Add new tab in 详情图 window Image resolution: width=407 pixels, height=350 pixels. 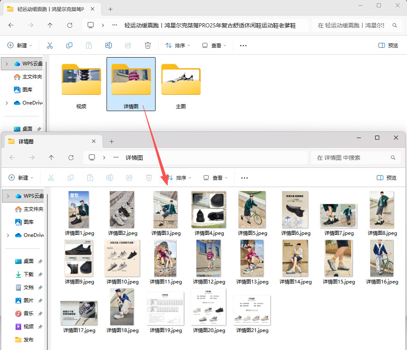(x=111, y=141)
